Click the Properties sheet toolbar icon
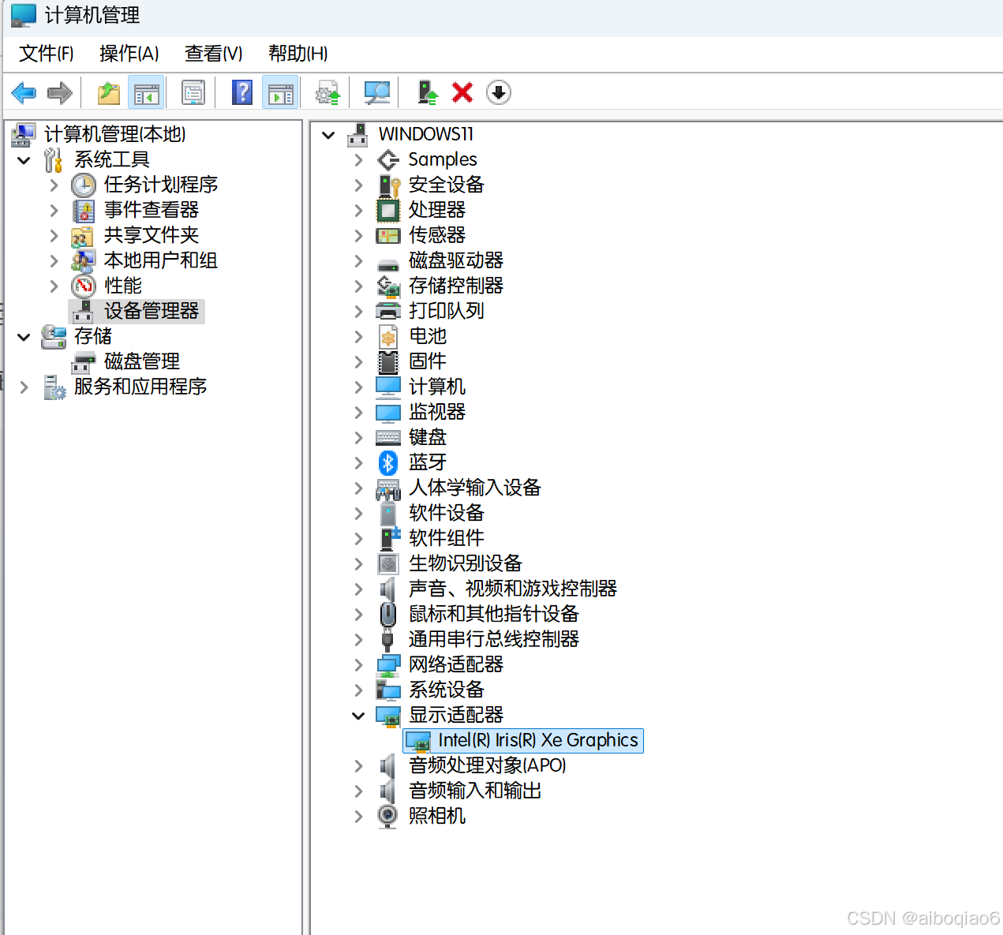Screen dimensions: 1003x935 click(x=193, y=93)
